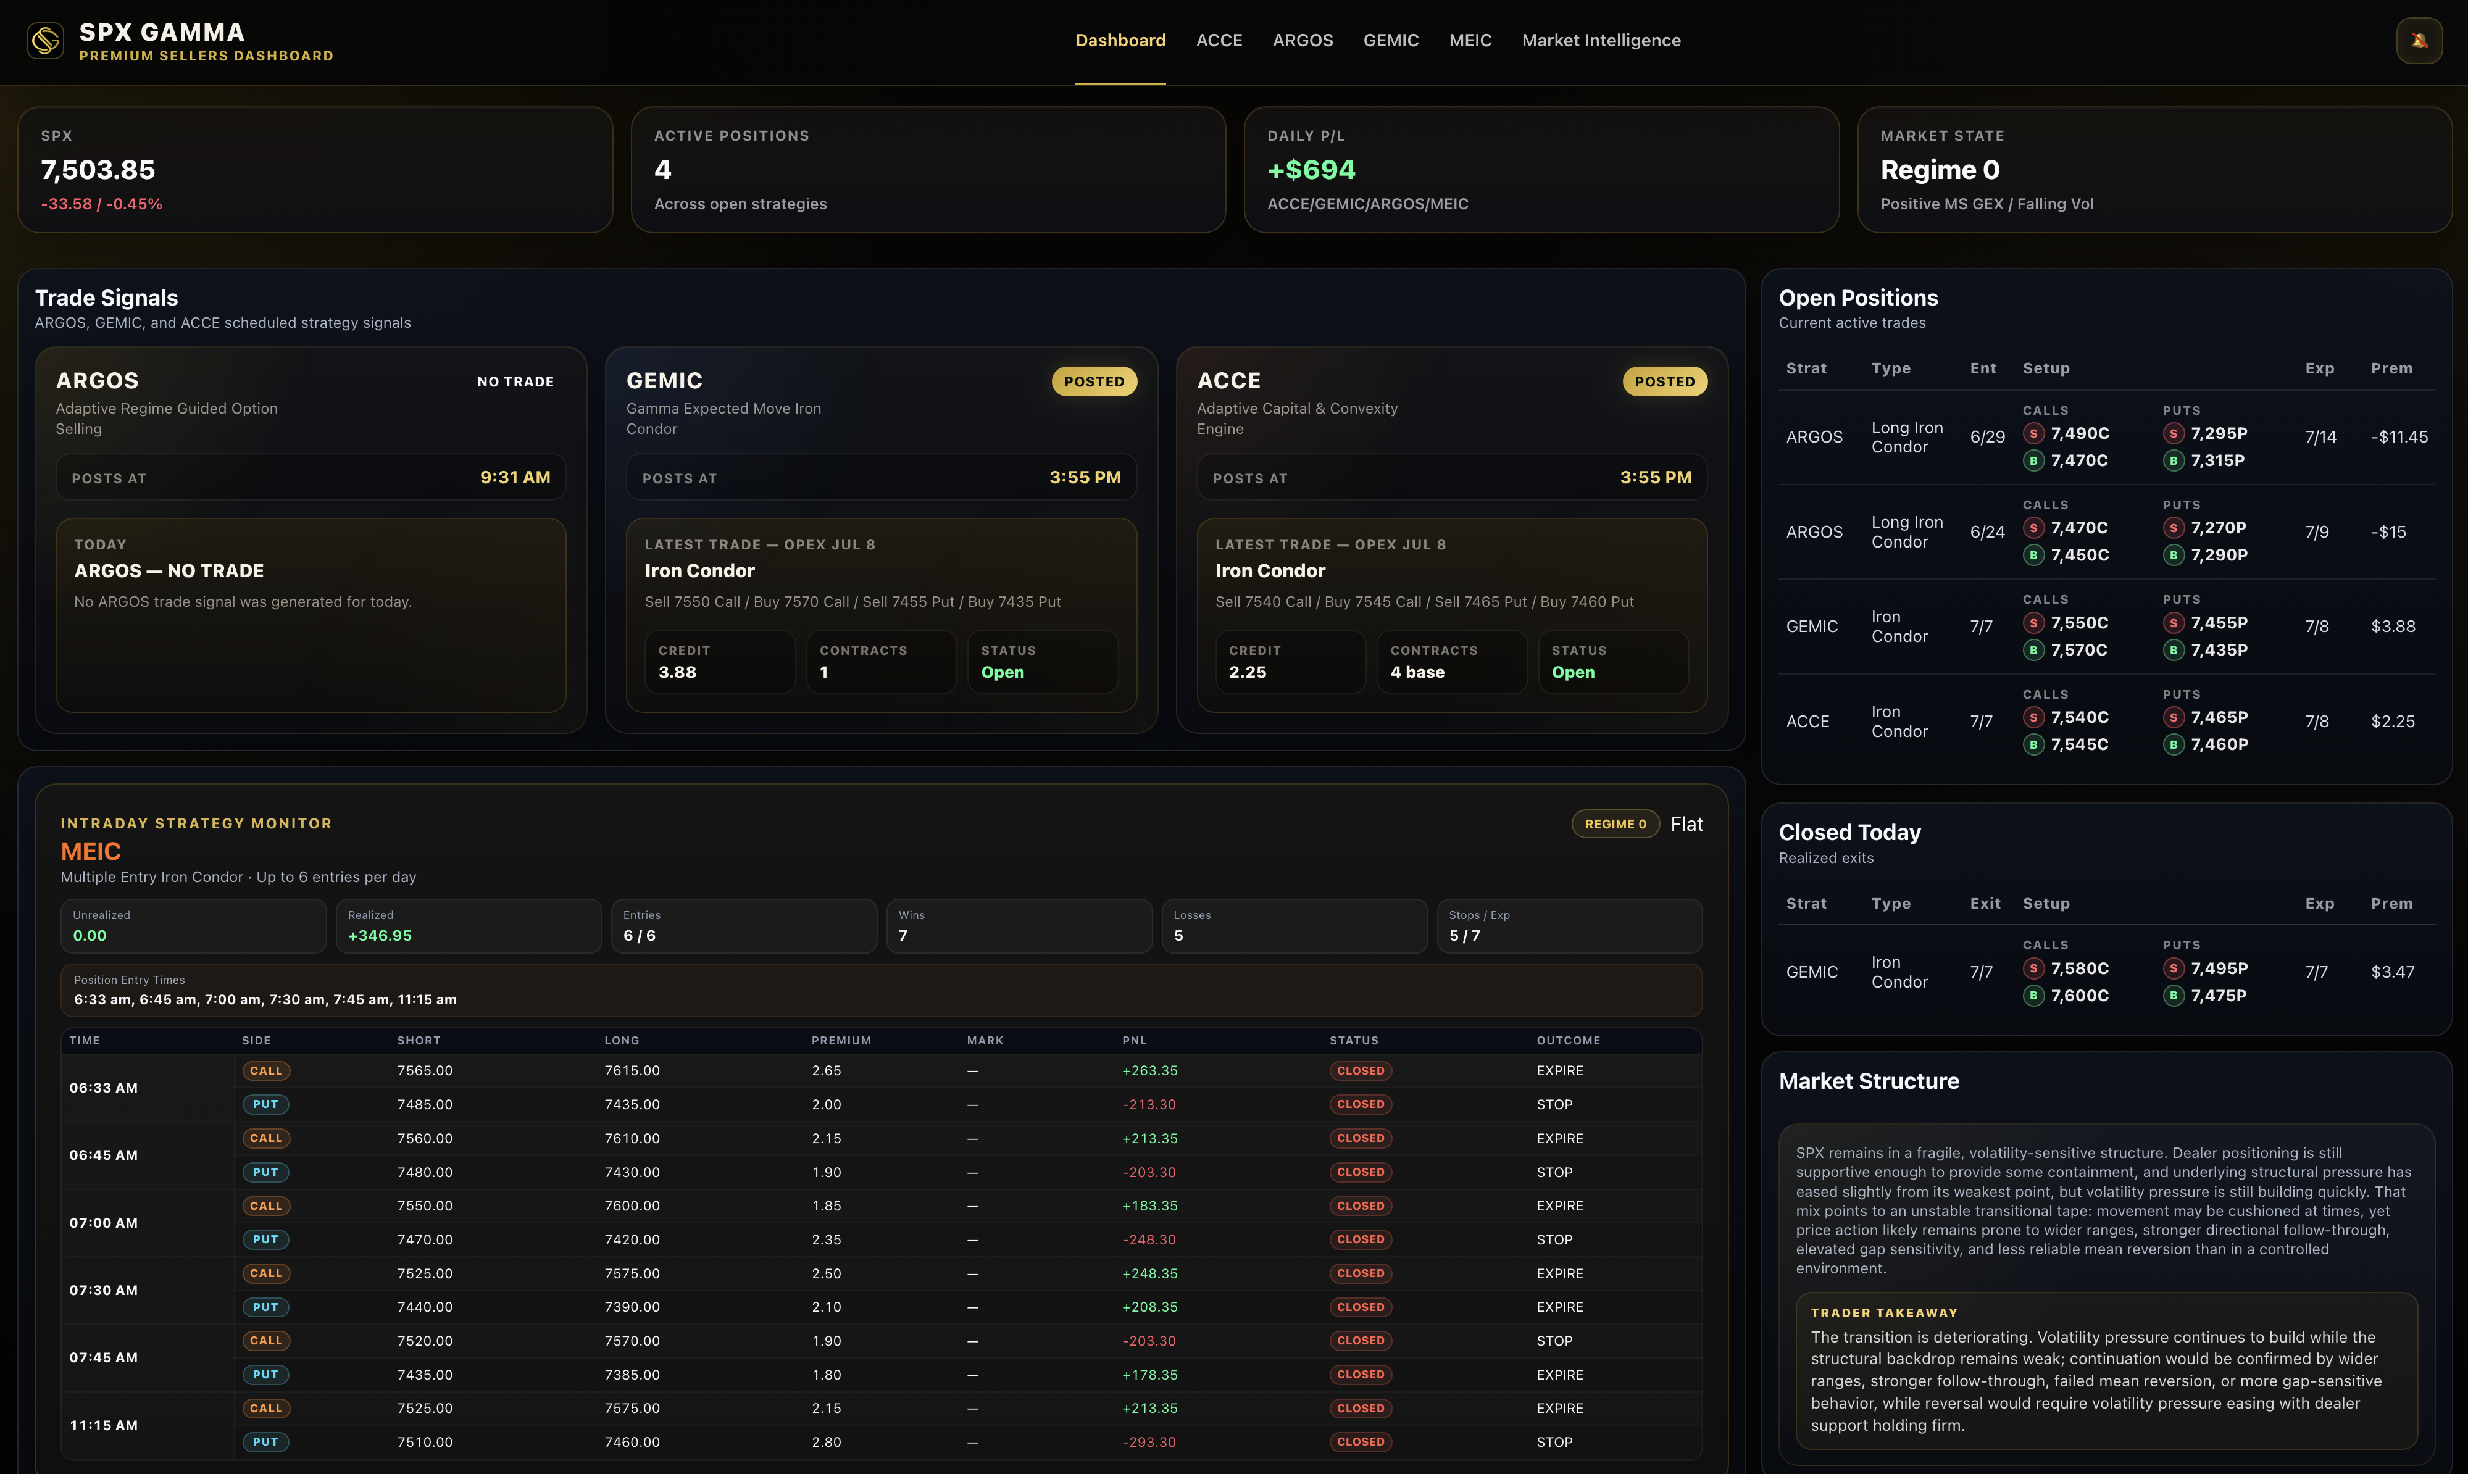Screen dimensions: 2468x1474
Task: Click sell marker next to 7,490C
Action: coord(2034,433)
